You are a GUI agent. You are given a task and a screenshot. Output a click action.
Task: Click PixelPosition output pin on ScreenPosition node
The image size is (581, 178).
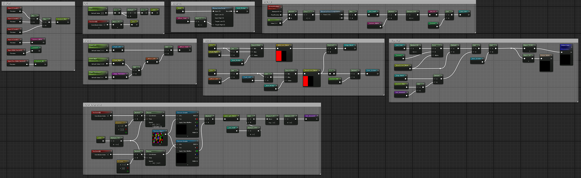pyautogui.click(x=281, y=15)
